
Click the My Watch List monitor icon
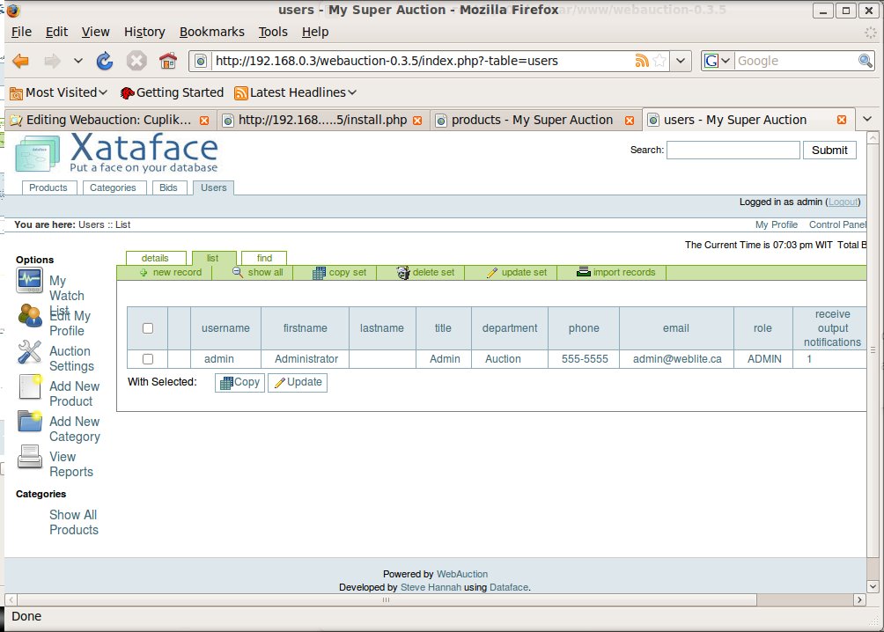[29, 282]
